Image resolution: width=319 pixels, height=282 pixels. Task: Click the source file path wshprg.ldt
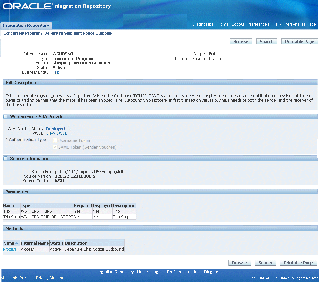point(89,172)
